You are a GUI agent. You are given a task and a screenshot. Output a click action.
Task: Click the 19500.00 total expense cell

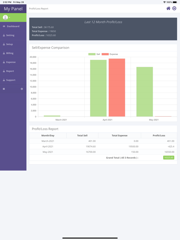pyautogui.click(x=133, y=147)
